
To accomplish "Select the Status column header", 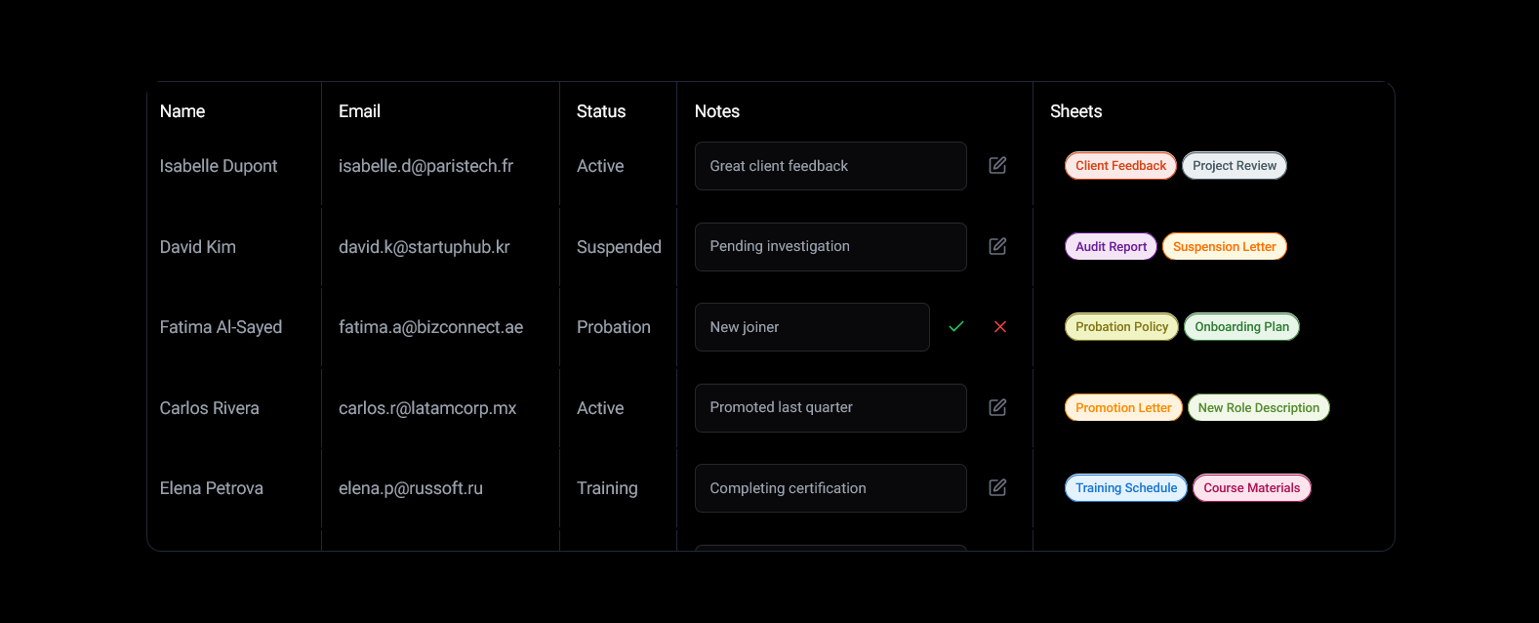I will tap(601, 111).
